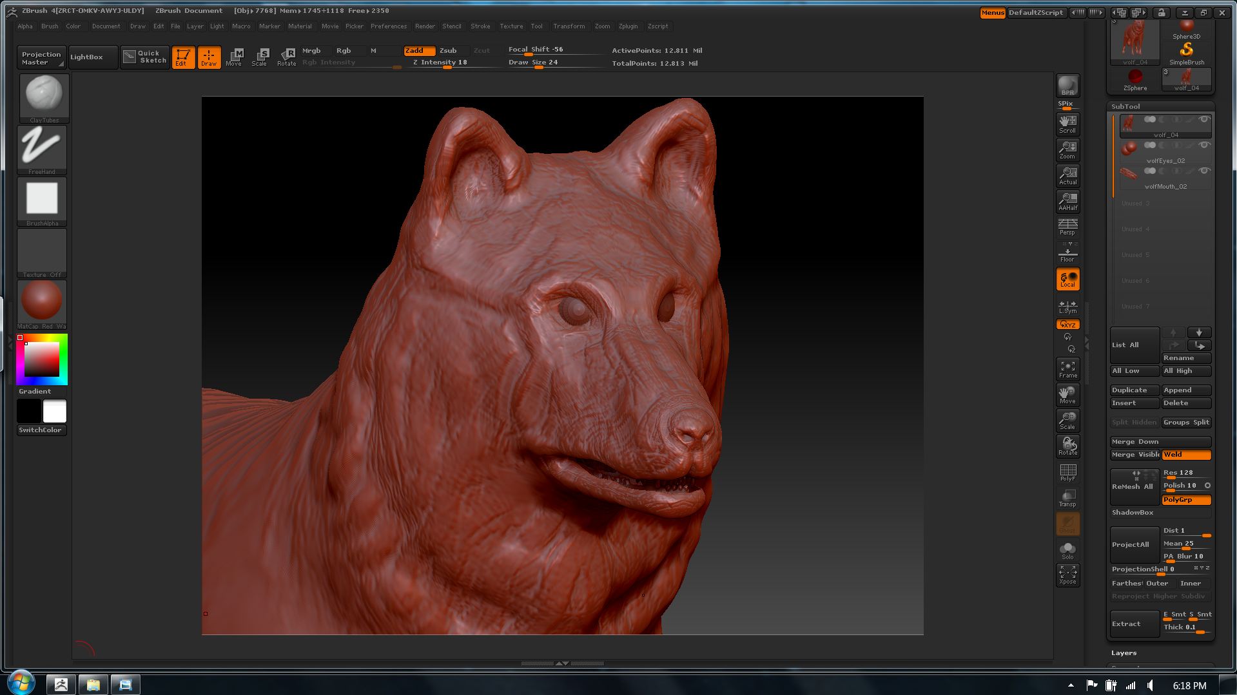Open the Tool menu

click(x=537, y=26)
